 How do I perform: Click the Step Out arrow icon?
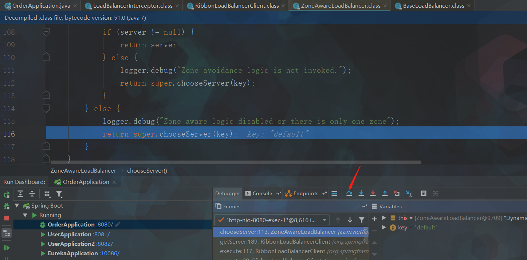point(385,193)
